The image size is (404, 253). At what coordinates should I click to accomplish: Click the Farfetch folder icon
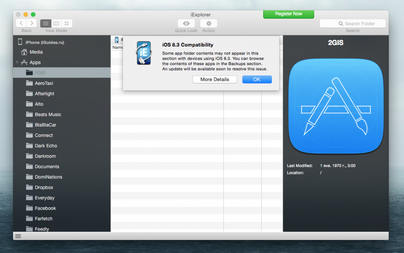(29, 219)
